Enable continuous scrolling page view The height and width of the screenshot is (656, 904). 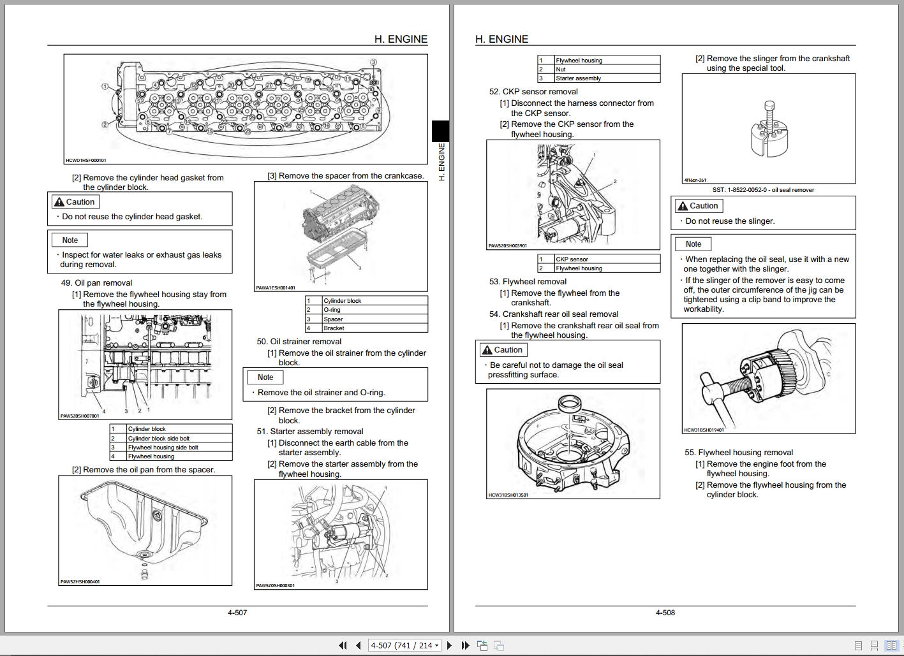(x=874, y=645)
